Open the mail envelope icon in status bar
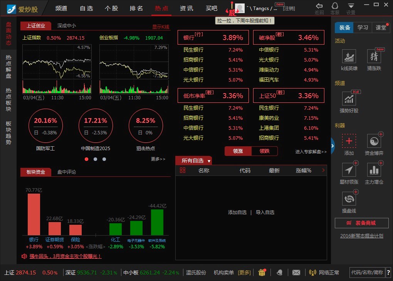 (x=296, y=273)
